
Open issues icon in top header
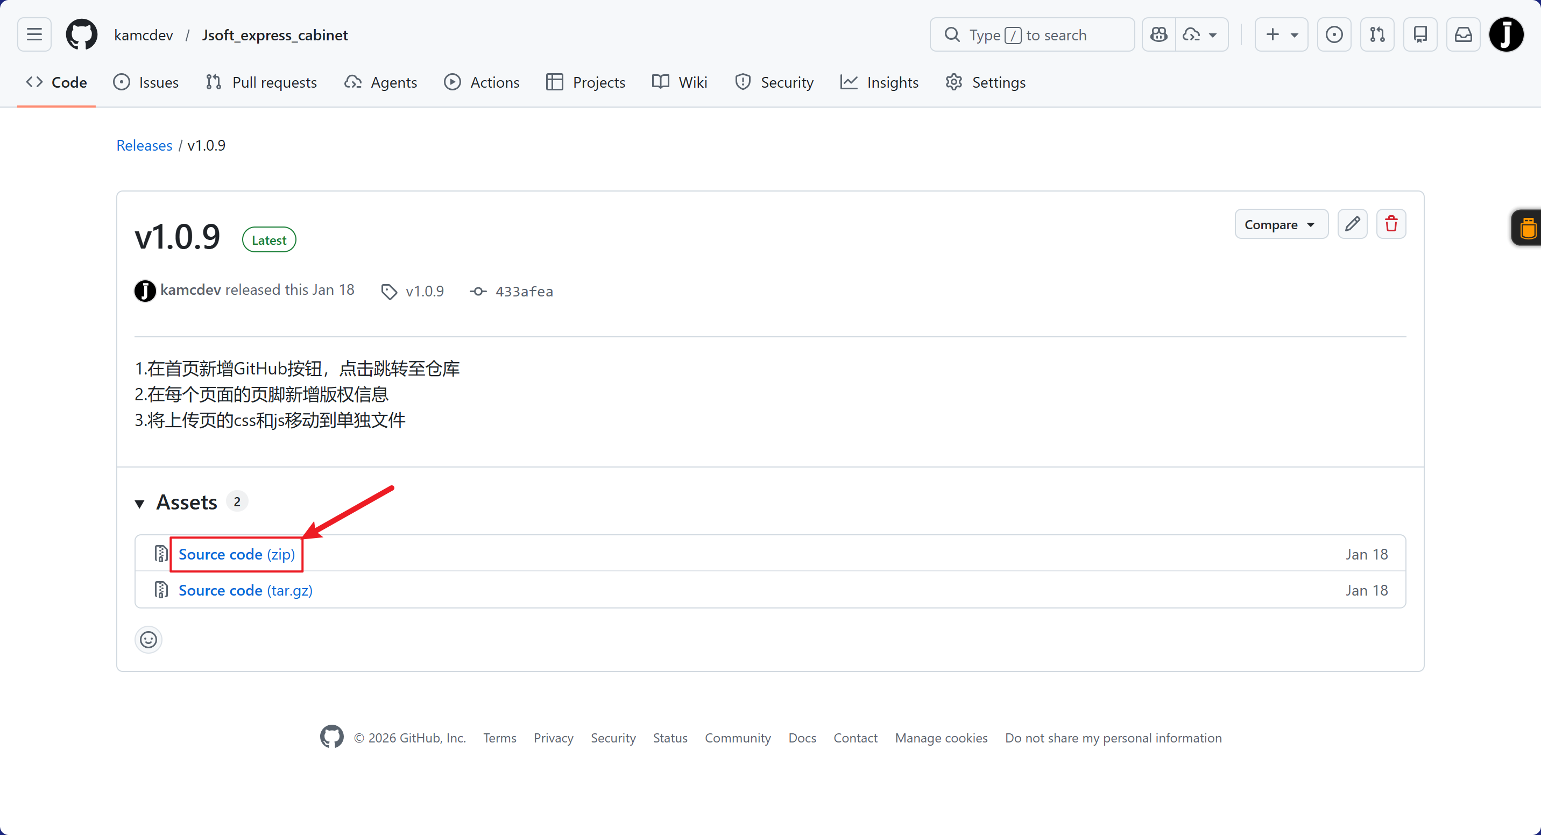(1334, 34)
